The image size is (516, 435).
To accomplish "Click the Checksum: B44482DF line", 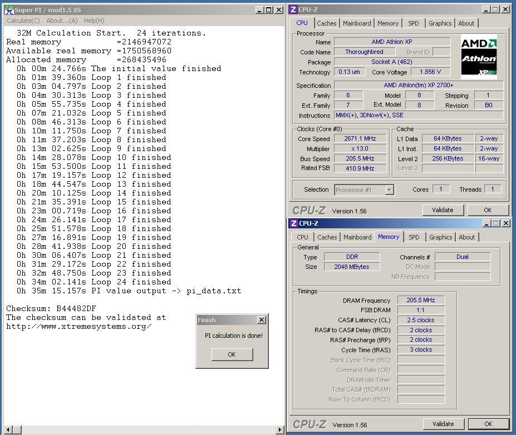I will (x=51, y=308).
